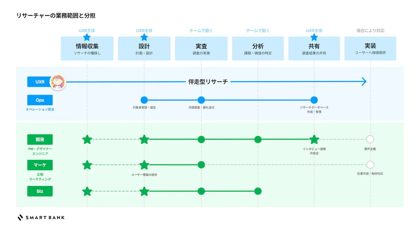Viewport: 420px width, 234px height.
Task: Click the blue Ops dot above 対象者管理・選定
Action: [x=144, y=100]
